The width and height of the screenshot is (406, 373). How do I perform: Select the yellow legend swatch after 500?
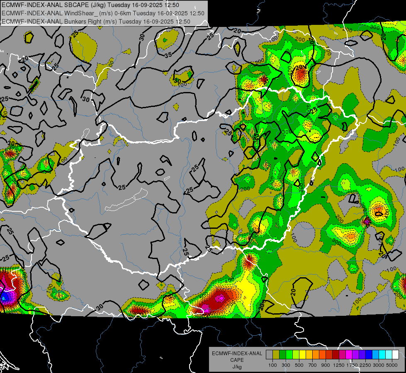302,355
